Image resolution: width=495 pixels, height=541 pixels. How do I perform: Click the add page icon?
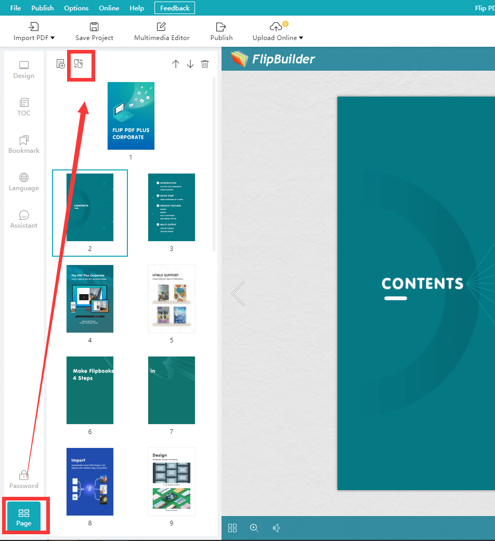[x=61, y=64]
